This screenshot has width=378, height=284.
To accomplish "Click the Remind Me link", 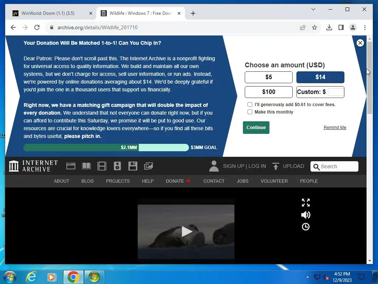I will [x=335, y=128].
